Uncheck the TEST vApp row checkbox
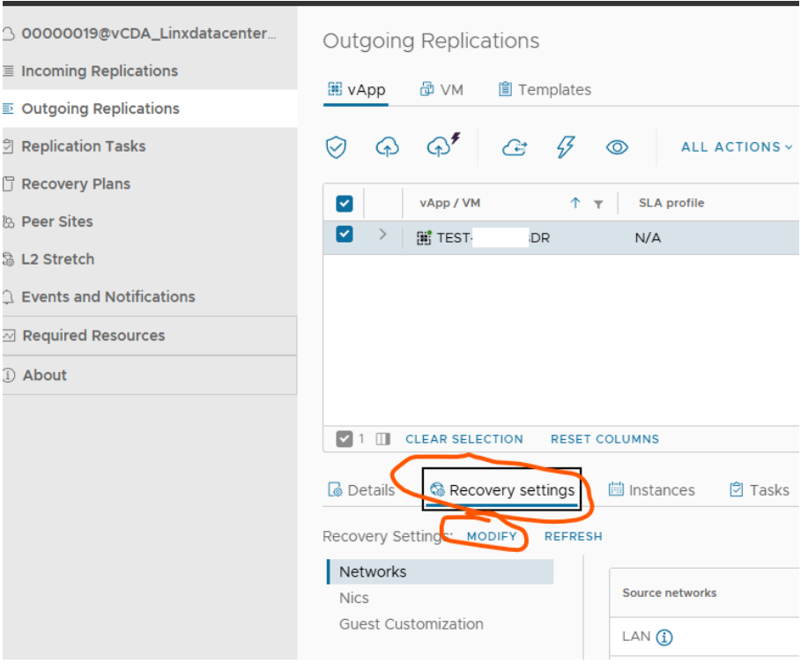The width and height of the screenshot is (801, 664). [x=345, y=235]
